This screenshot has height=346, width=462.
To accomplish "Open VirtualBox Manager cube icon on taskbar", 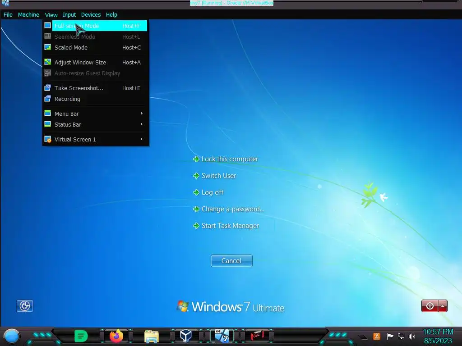I will (x=186, y=336).
